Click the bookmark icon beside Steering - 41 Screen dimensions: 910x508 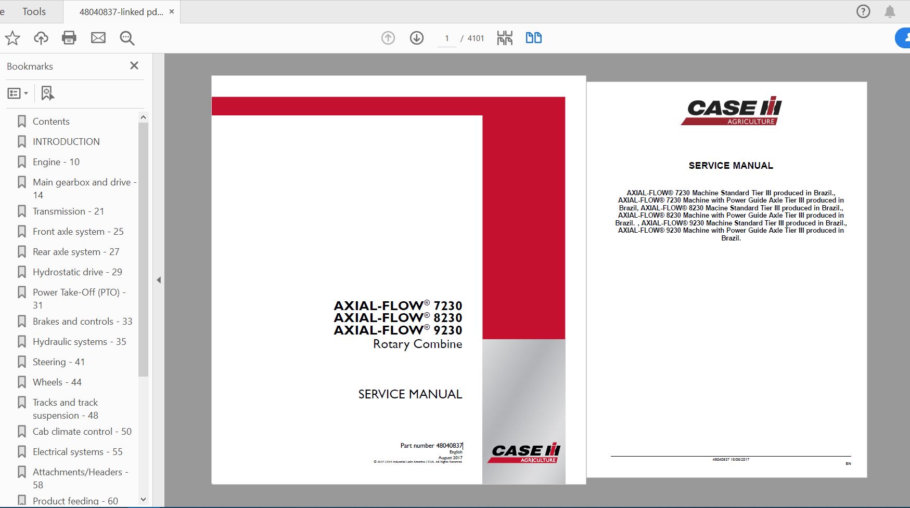coord(22,362)
